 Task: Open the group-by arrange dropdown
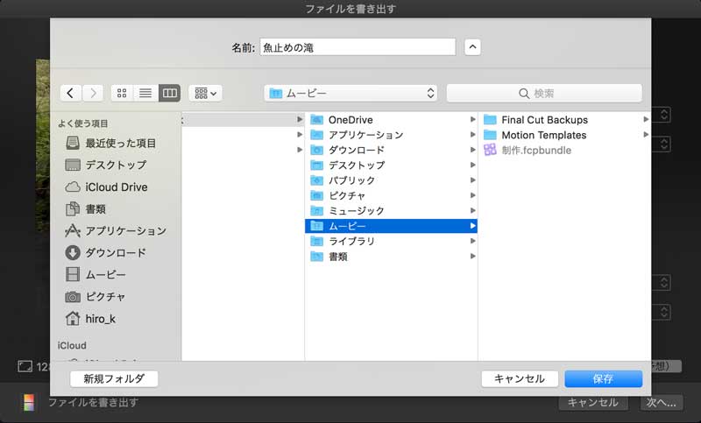[x=205, y=93]
